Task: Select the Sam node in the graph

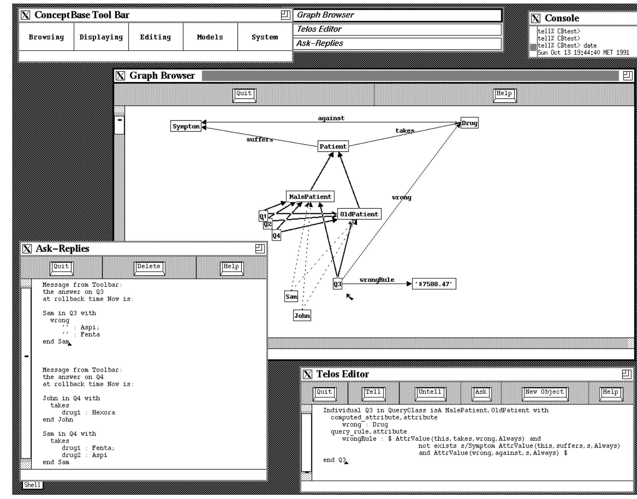Action: click(291, 297)
